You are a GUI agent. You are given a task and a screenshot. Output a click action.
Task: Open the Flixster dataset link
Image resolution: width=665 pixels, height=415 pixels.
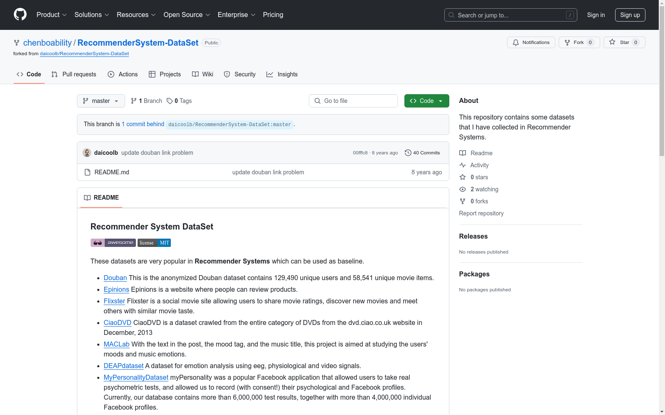click(x=114, y=301)
